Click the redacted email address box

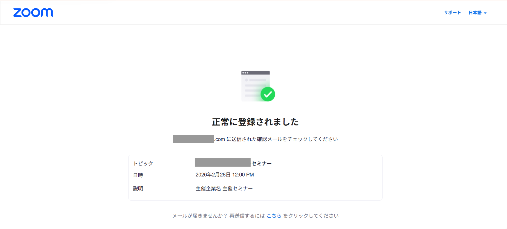click(193, 139)
